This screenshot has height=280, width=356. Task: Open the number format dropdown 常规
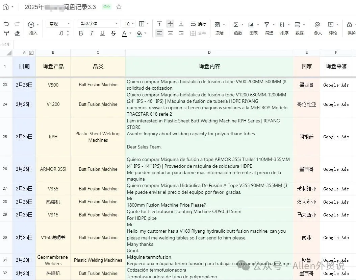point(58,24)
